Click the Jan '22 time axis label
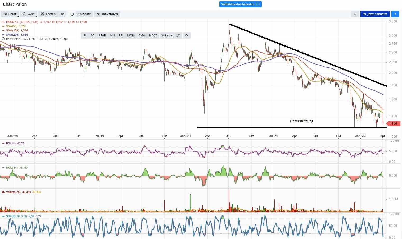This screenshot has height=239, width=402. pos(360,136)
